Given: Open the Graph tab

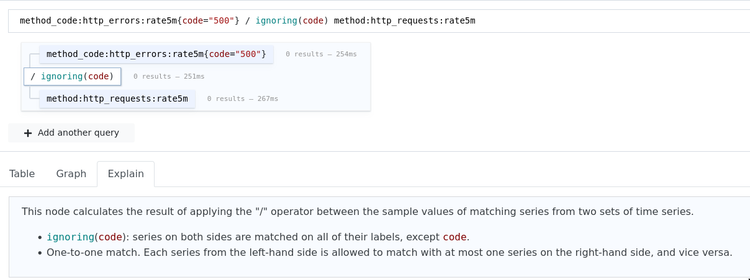Looking at the screenshot, I should point(71,174).
